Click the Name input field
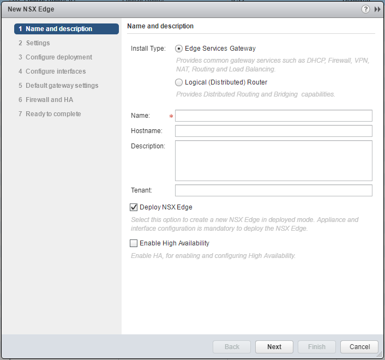385x360 pixels. pos(273,116)
